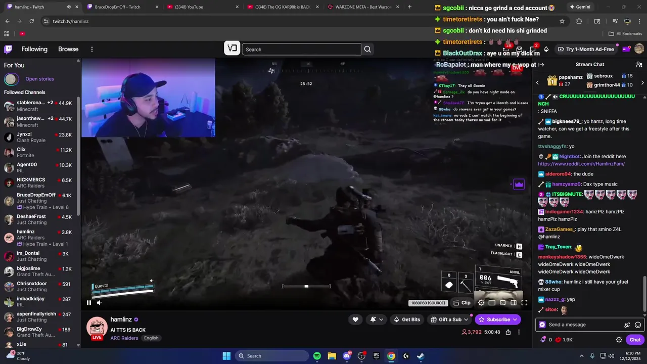Open stories link in For You
The width and height of the screenshot is (647, 364).
click(x=39, y=79)
